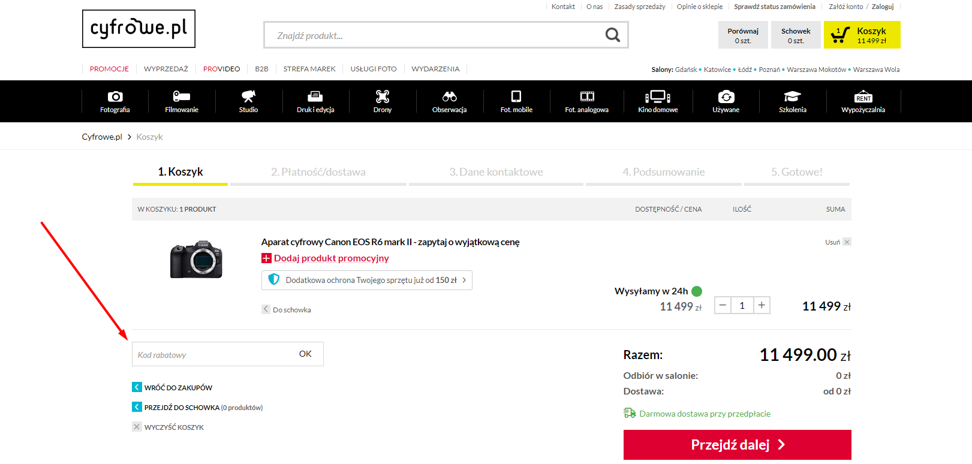This screenshot has height=464, width=972.
Task: Click the Wróć do zakupów arrow icon
Action: [x=137, y=387]
